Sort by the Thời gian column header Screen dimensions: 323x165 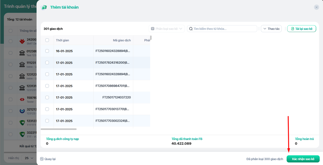[x=62, y=40]
